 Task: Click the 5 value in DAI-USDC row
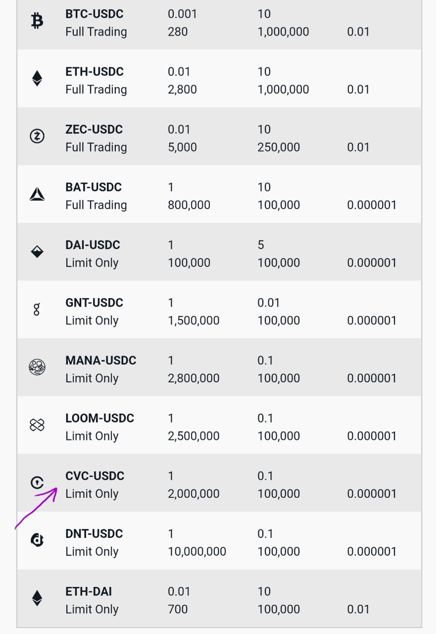click(x=261, y=245)
